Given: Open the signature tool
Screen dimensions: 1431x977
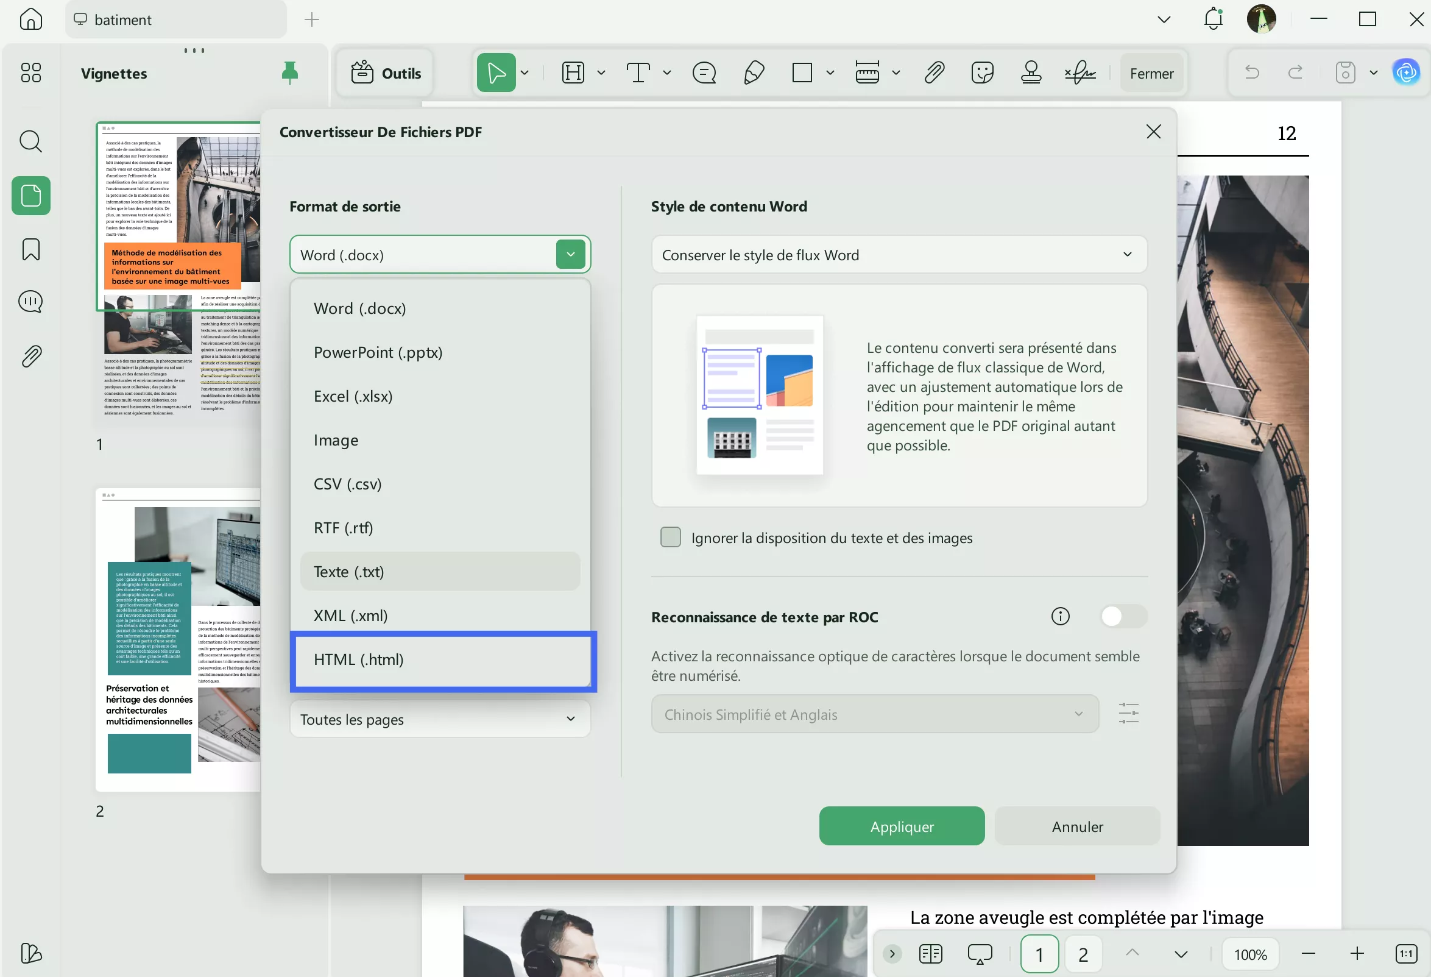Looking at the screenshot, I should 1081,72.
